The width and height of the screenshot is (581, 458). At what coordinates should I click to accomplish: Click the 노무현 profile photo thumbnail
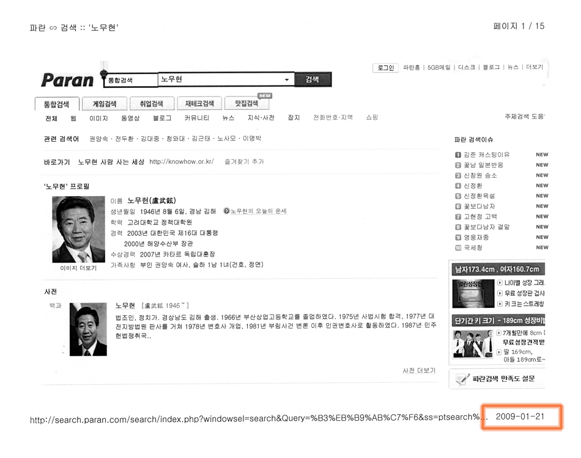pyautogui.click(x=78, y=229)
